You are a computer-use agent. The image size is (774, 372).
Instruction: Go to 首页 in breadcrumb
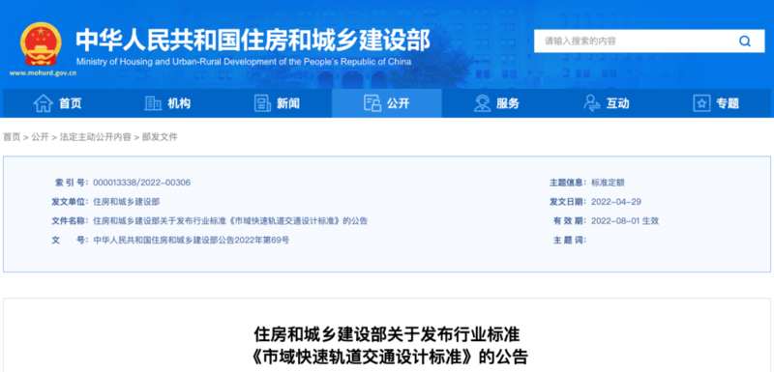click(12, 137)
